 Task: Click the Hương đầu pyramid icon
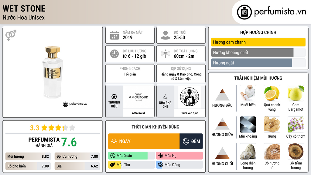222,95
